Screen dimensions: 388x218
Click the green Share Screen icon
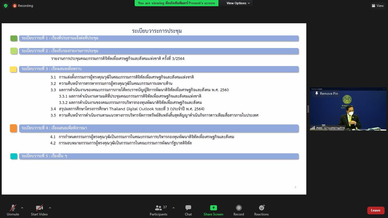[213, 208]
